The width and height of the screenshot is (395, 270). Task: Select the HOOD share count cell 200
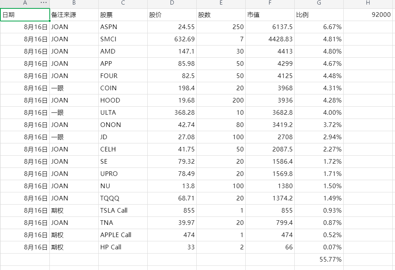[221, 101]
